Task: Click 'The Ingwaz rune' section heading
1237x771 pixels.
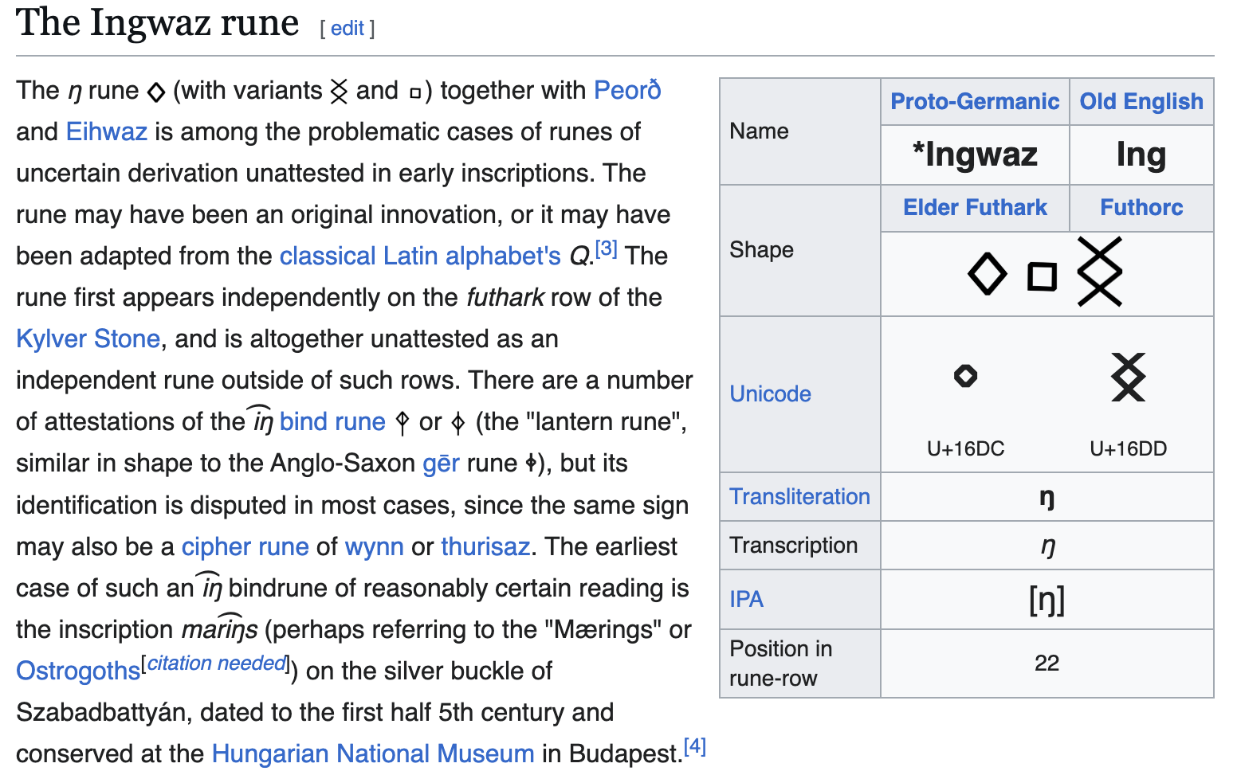Action: click(157, 22)
